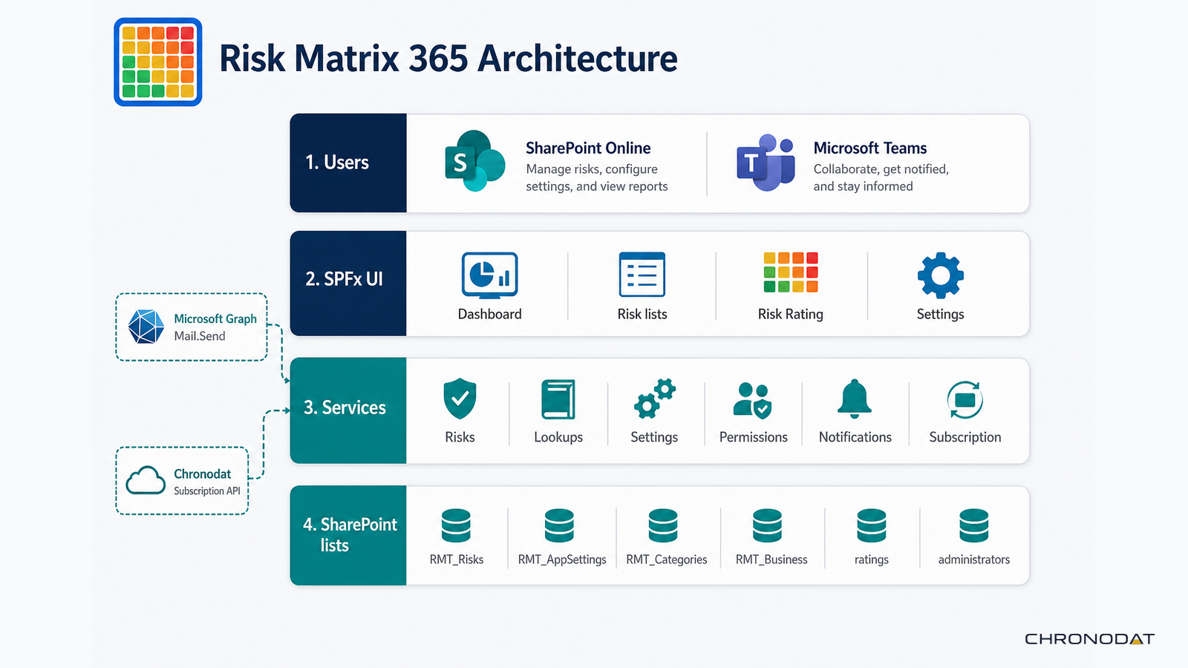Screen dimensions: 1188x668
Task: Click the Dashboard label
Action: tap(490, 314)
